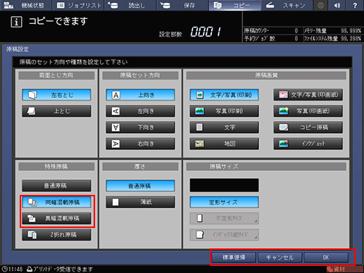Select 定形サイズ standard size
The image size is (364, 273).
tap(225, 202)
